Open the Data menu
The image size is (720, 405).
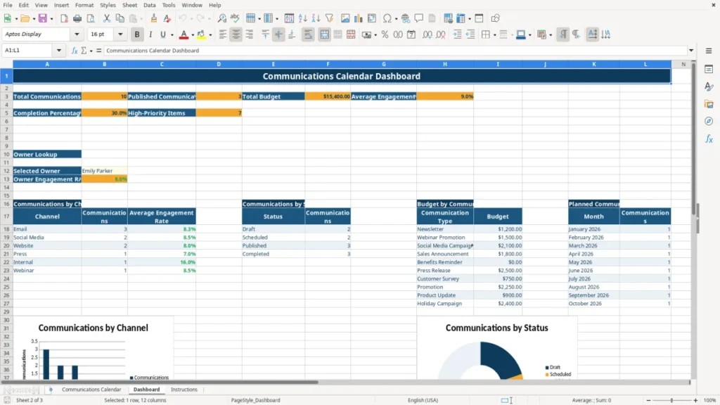click(149, 5)
